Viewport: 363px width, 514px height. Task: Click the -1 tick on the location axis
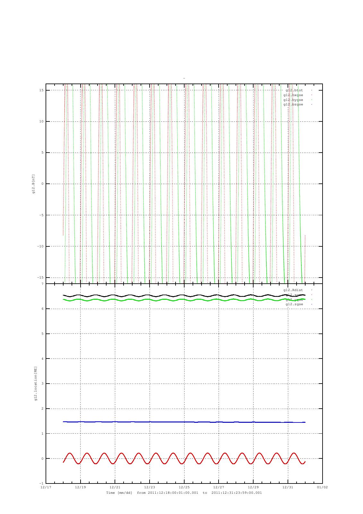point(41,483)
